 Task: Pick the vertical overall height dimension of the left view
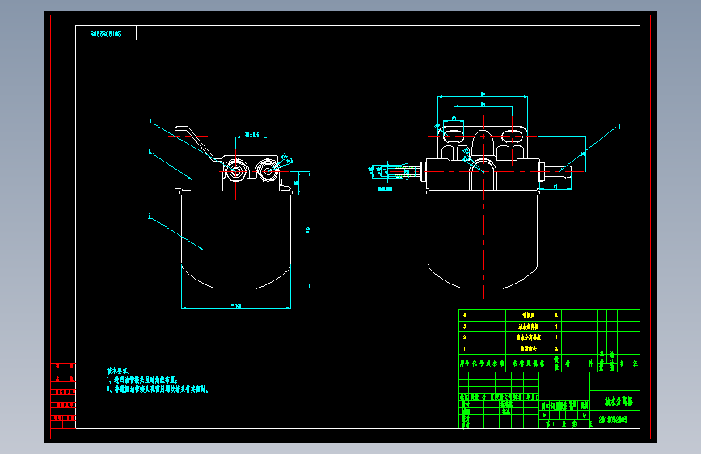tap(307, 229)
